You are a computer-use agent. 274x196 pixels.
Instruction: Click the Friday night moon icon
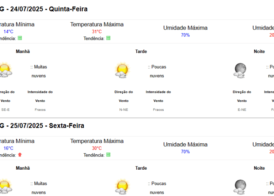click(x=240, y=187)
